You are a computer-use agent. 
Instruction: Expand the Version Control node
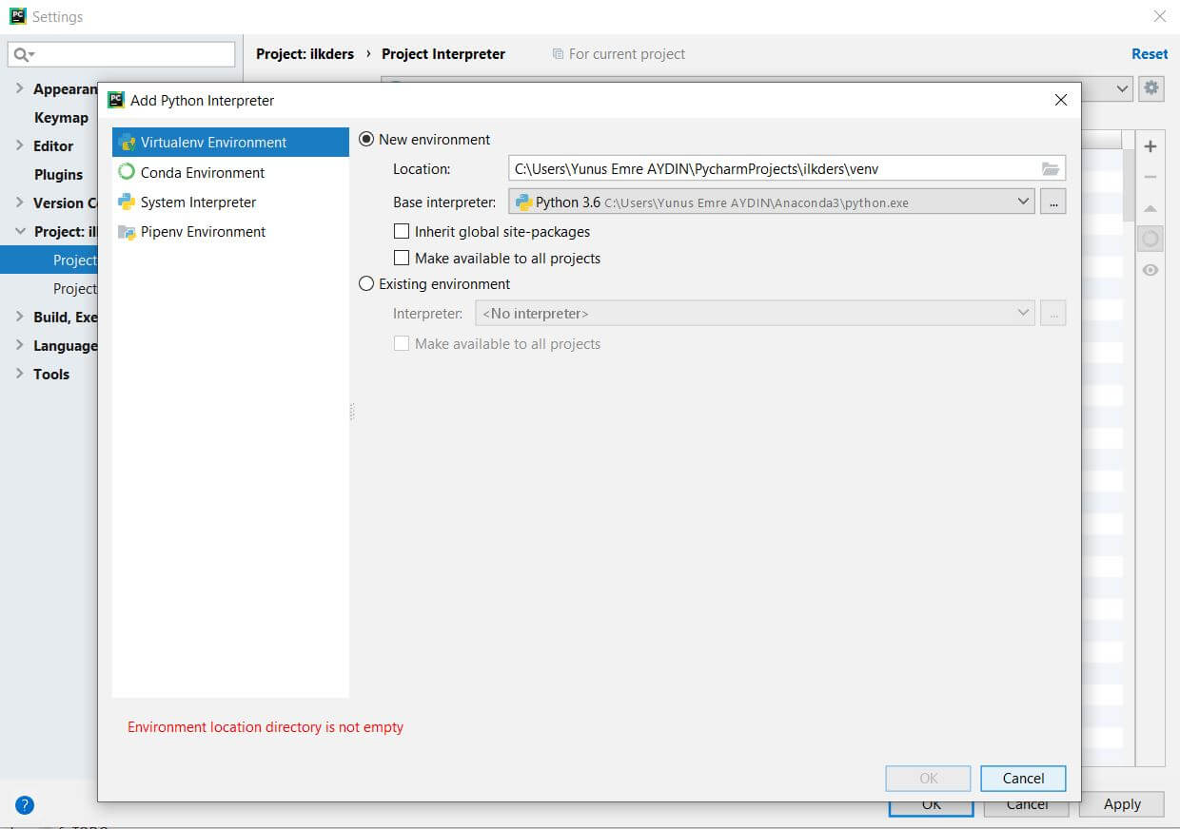(x=20, y=202)
